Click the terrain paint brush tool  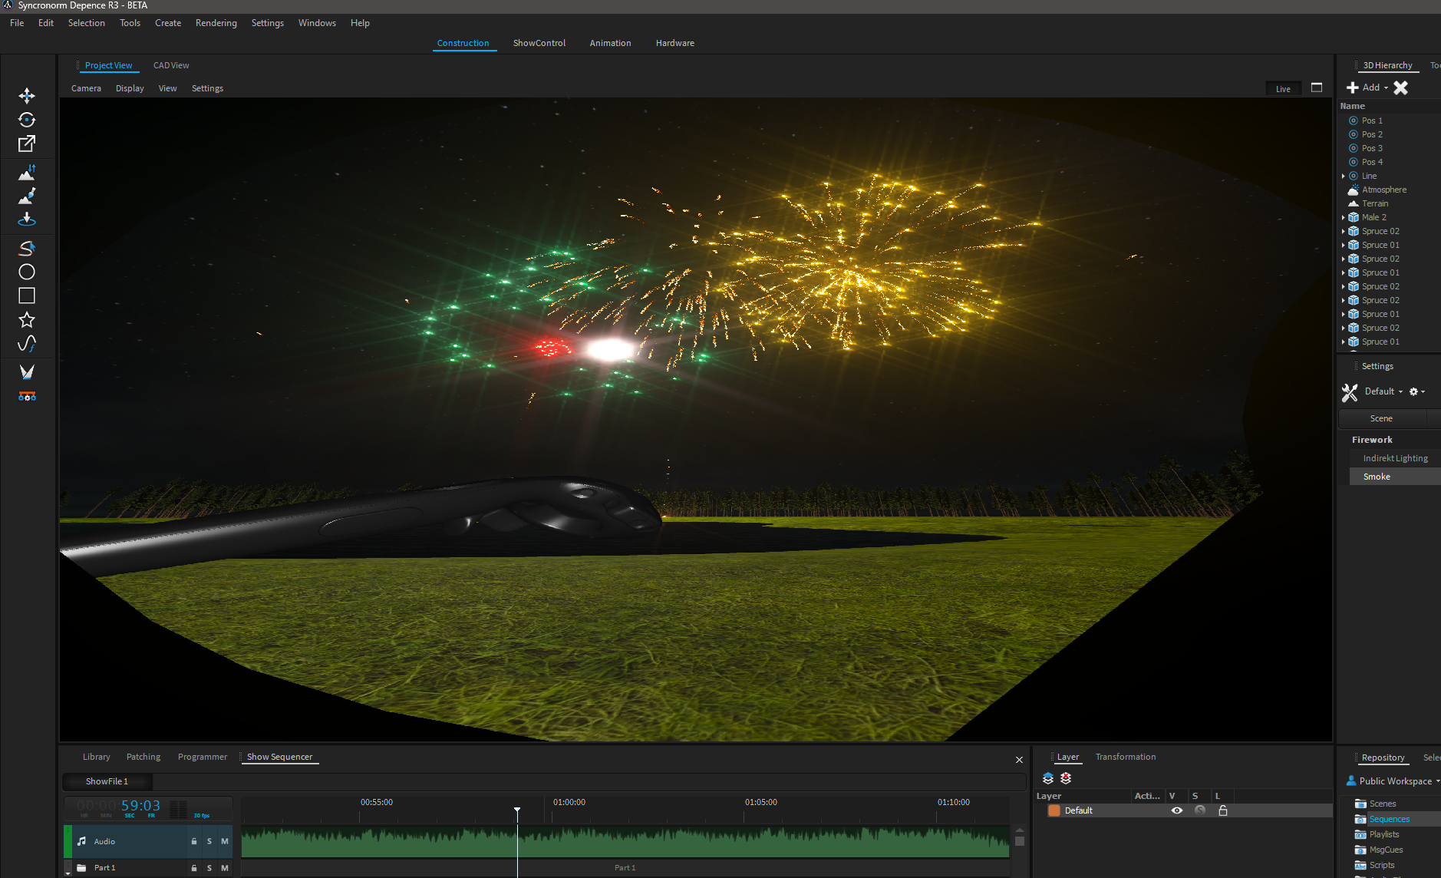coord(27,196)
